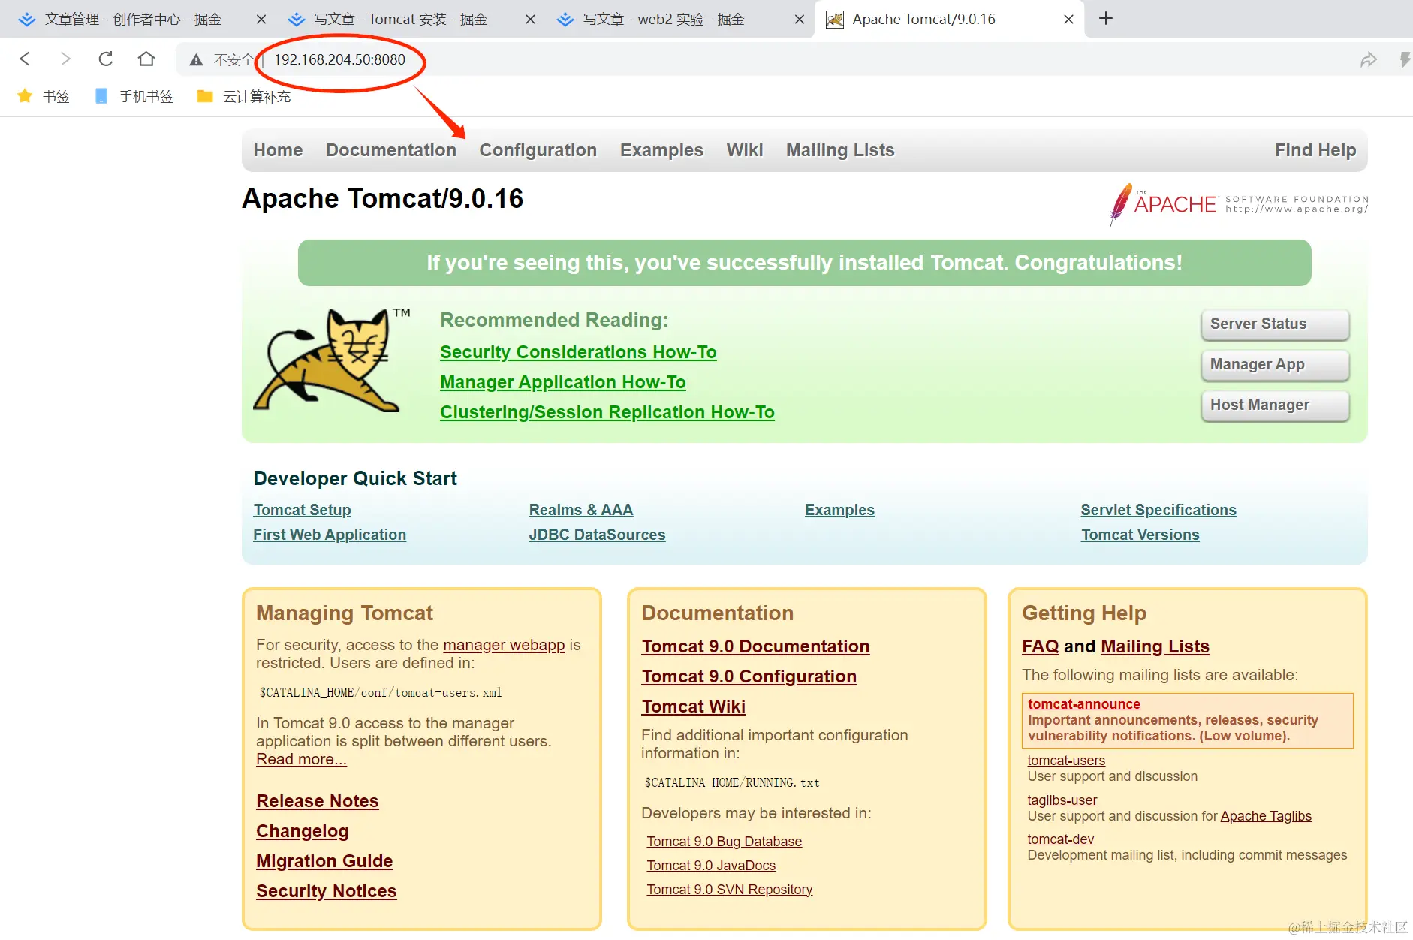The image size is (1413, 940).
Task: Open the Tomcat 9.0 Bug Database link
Action: (x=724, y=842)
